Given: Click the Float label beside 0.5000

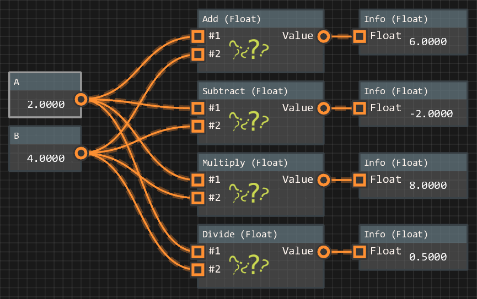Looking at the screenshot, I should (x=386, y=251).
